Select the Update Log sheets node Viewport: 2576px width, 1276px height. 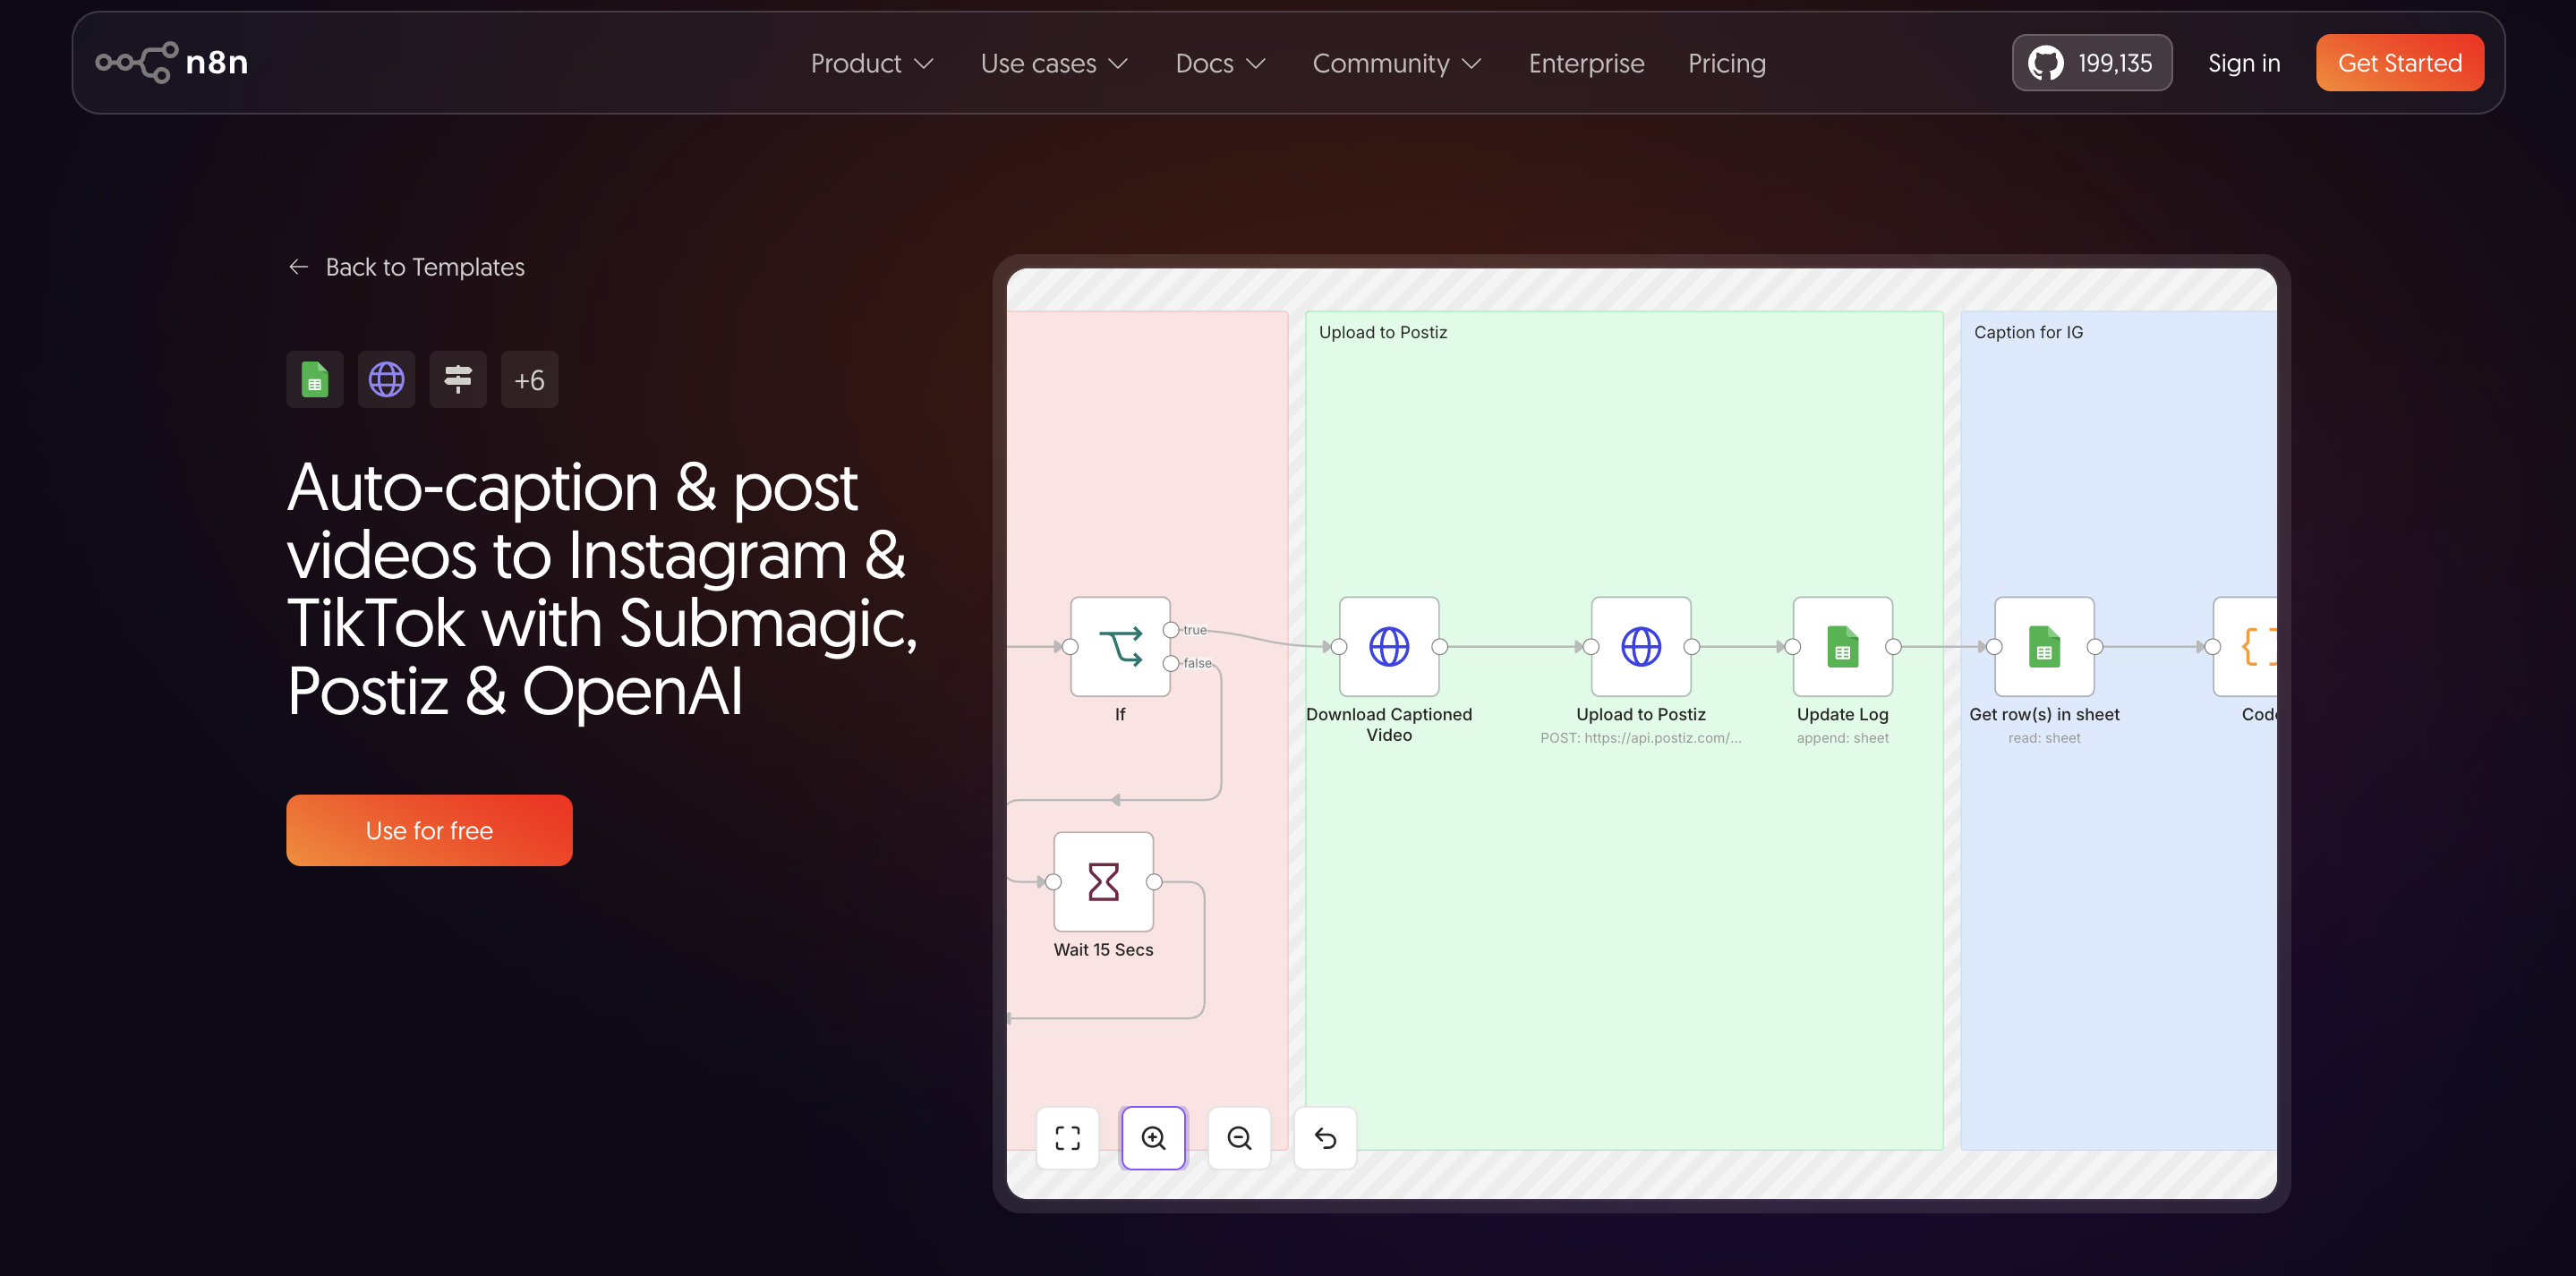click(1842, 647)
